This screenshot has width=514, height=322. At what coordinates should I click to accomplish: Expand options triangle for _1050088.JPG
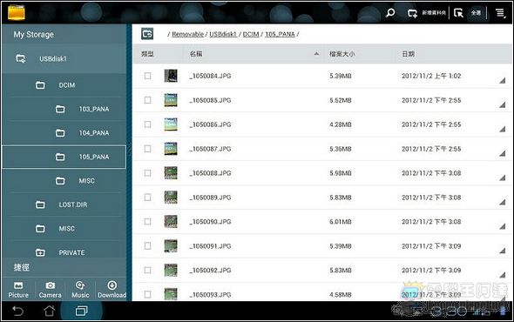[x=502, y=178]
